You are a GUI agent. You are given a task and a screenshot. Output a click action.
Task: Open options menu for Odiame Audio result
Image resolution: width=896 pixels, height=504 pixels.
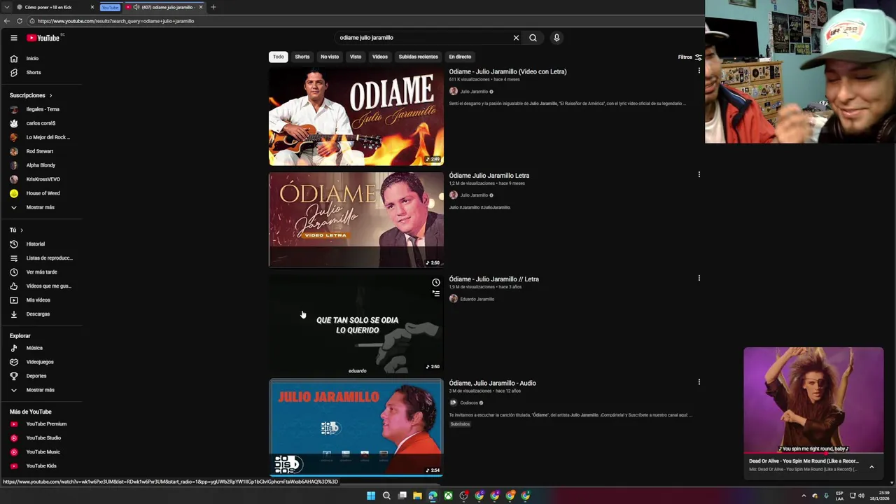click(x=699, y=381)
